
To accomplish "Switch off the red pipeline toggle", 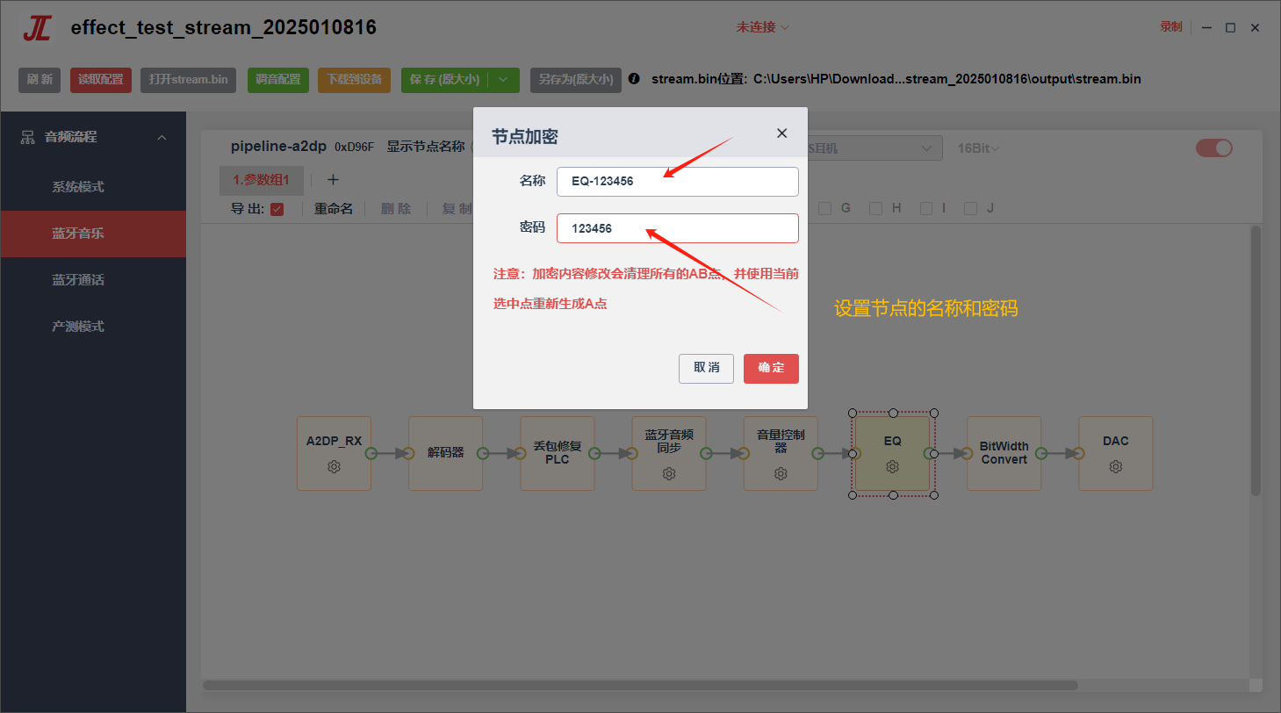I will tap(1214, 148).
